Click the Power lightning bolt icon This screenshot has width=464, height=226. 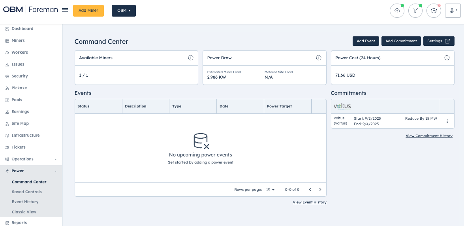pyautogui.click(x=8, y=171)
